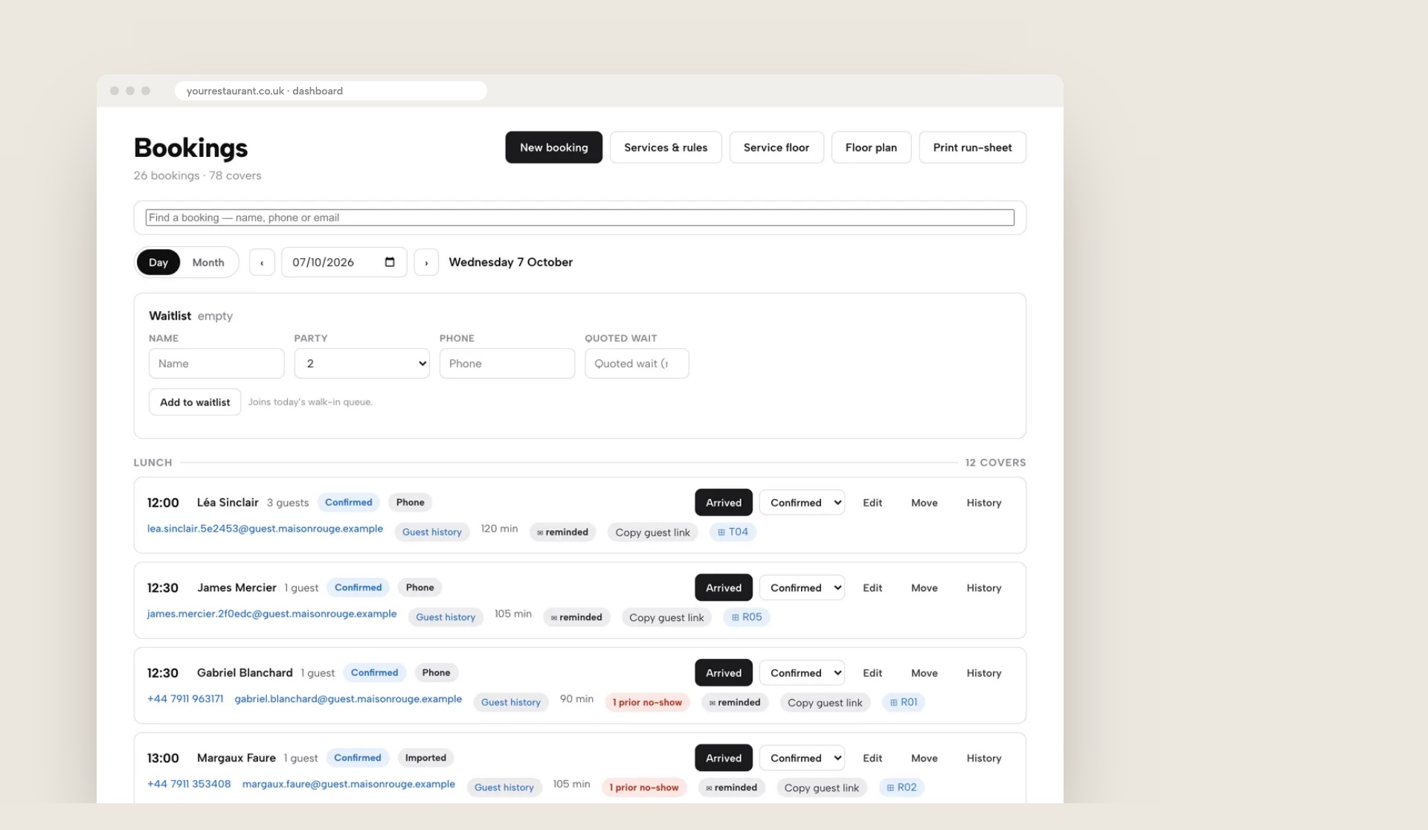Click reminded badge on James Mercier booking
The height and width of the screenshot is (830, 1428).
click(576, 617)
